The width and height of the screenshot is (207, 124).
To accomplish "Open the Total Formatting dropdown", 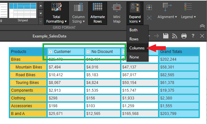I will [56, 13].
